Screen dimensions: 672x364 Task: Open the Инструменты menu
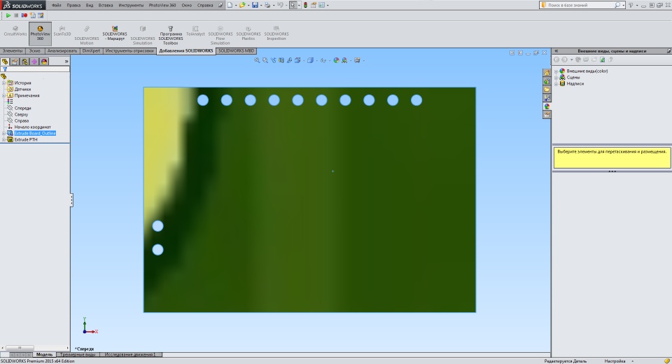click(x=131, y=5)
